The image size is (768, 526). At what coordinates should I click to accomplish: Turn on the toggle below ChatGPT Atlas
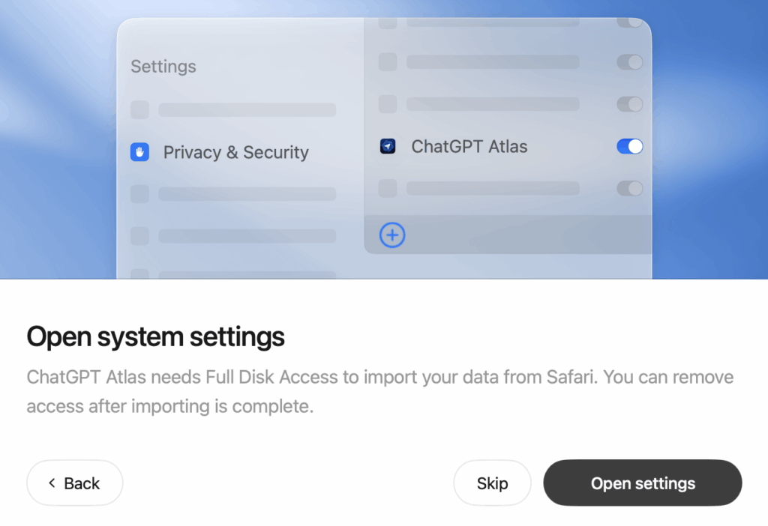[629, 188]
